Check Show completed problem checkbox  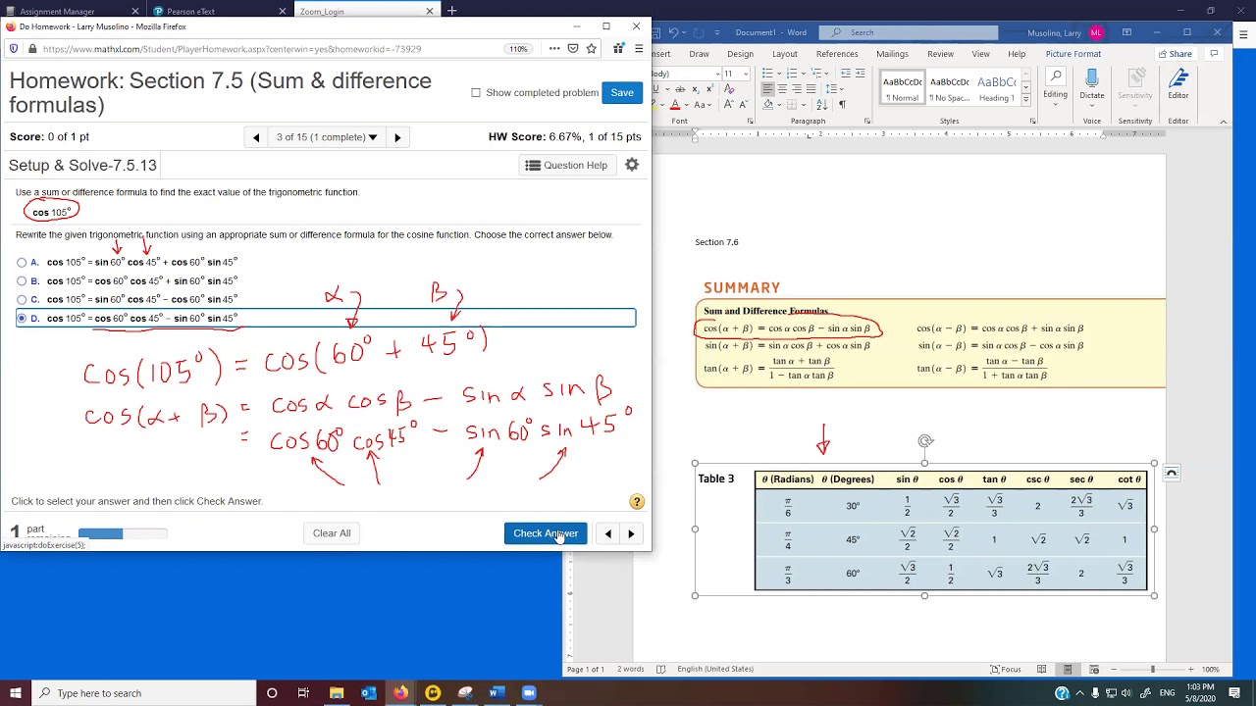pos(476,93)
